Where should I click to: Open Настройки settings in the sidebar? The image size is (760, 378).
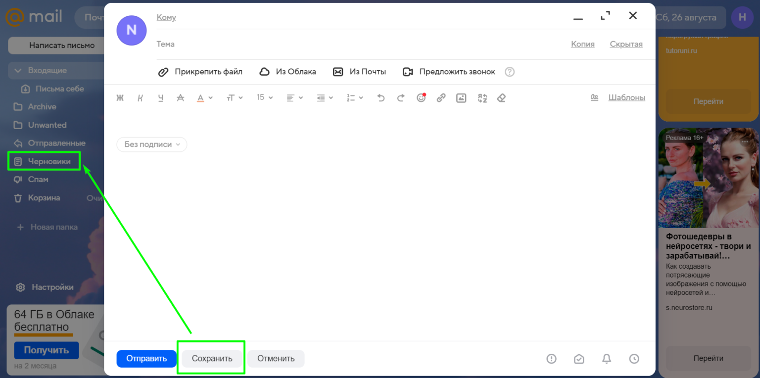(x=45, y=287)
